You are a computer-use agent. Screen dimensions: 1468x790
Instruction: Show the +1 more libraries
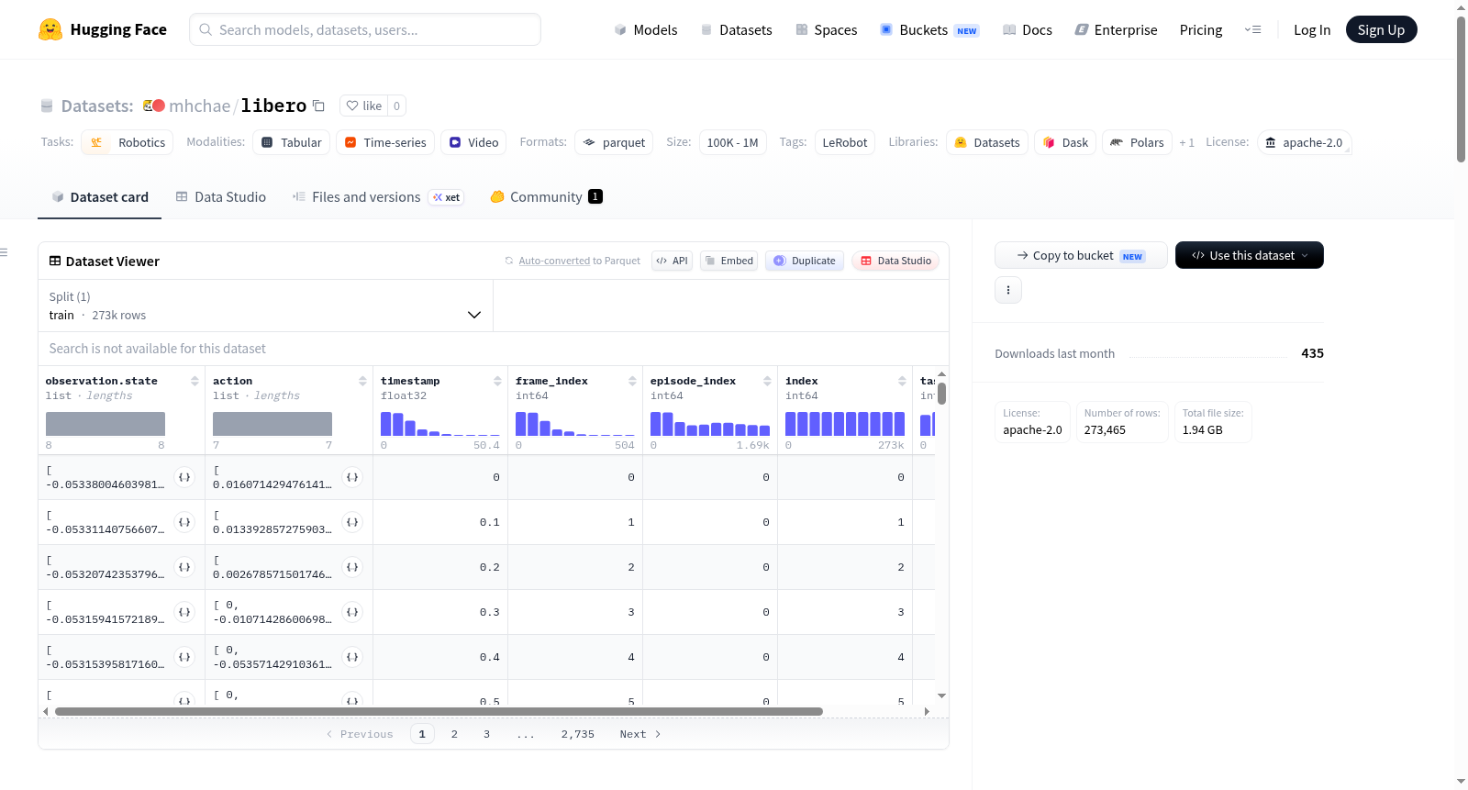pyautogui.click(x=1187, y=142)
